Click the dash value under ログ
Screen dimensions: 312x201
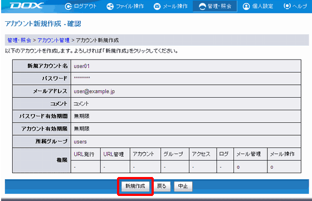coord(221,167)
